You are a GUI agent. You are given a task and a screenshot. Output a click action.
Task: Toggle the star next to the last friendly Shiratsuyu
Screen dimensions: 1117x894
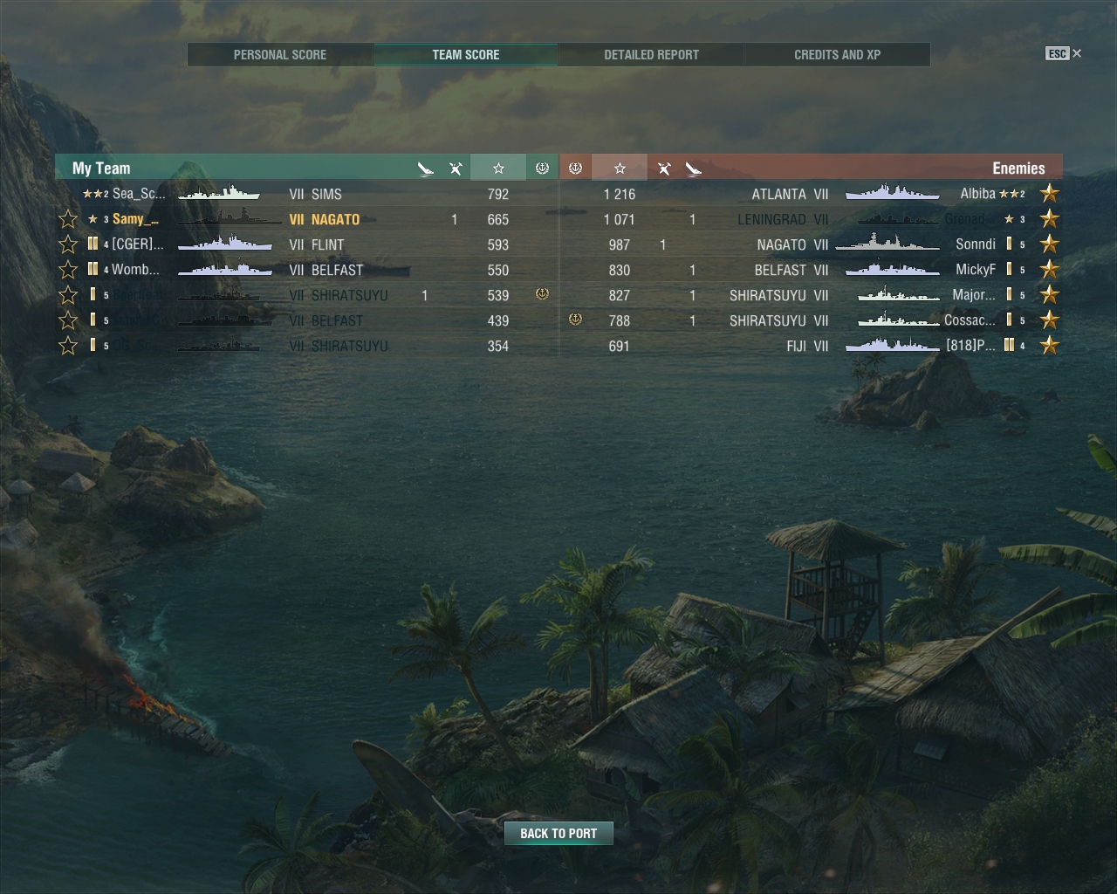68,346
